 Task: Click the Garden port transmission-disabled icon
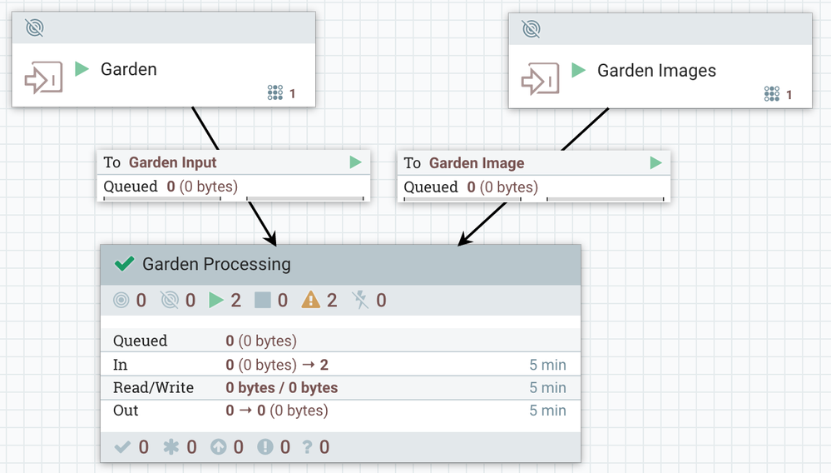[x=34, y=28]
